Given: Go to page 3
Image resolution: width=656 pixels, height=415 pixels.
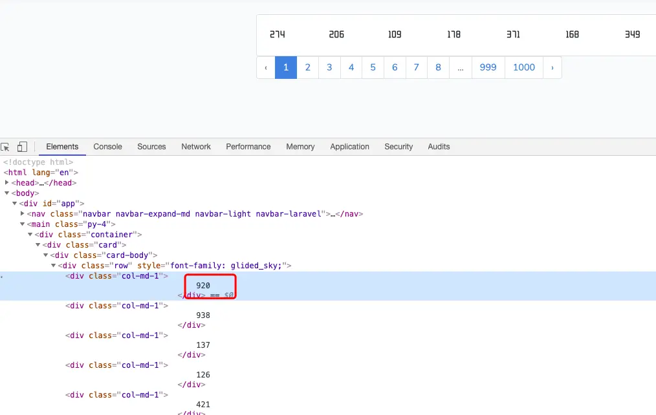Looking at the screenshot, I should 329,67.
